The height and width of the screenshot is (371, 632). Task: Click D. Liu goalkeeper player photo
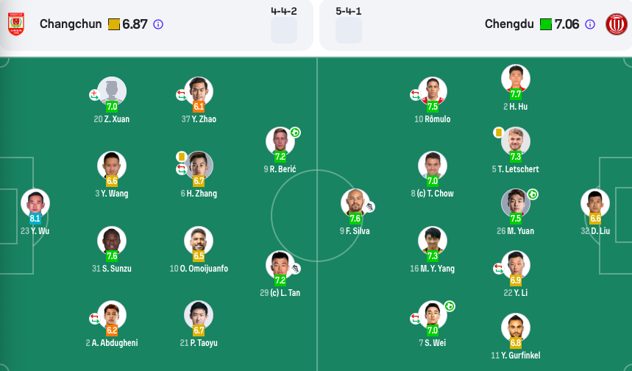point(595,203)
